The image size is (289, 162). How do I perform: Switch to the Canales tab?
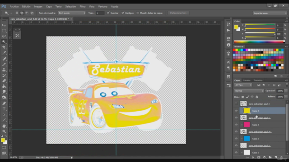point(247,80)
